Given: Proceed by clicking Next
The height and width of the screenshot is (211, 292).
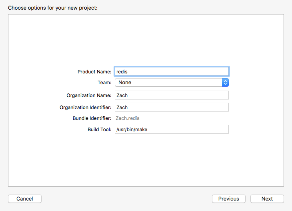Looking at the screenshot, I should coord(267,199).
